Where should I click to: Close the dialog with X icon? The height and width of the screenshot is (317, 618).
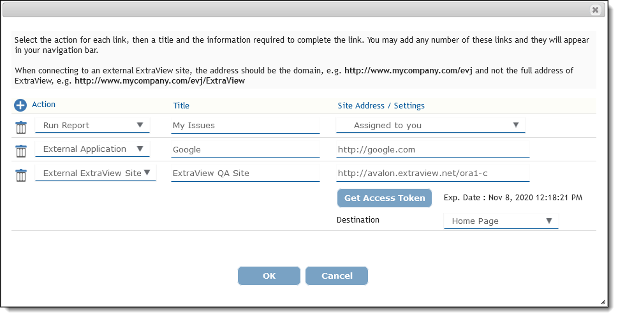tap(595, 10)
